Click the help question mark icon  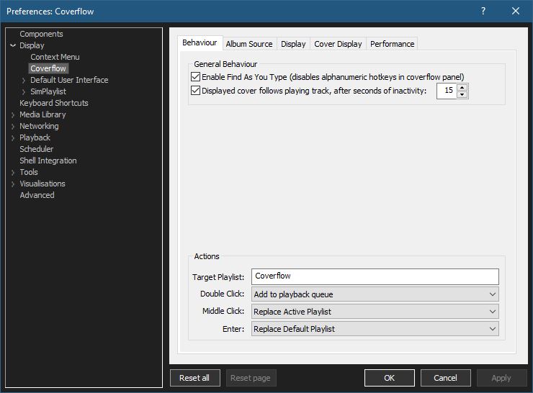click(483, 11)
